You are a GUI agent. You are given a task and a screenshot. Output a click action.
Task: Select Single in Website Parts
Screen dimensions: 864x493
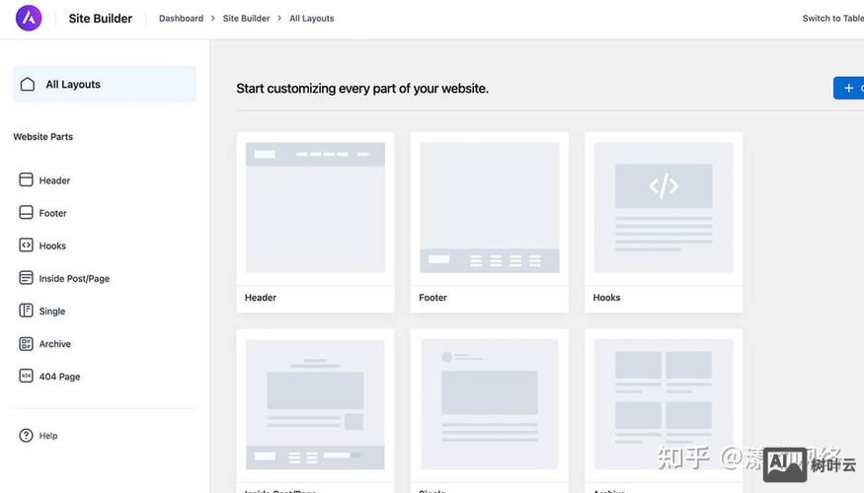coord(52,311)
